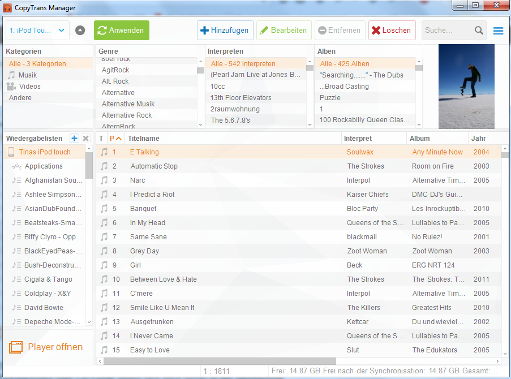
Task: Click the Bearbeiten edit button
Action: click(284, 31)
